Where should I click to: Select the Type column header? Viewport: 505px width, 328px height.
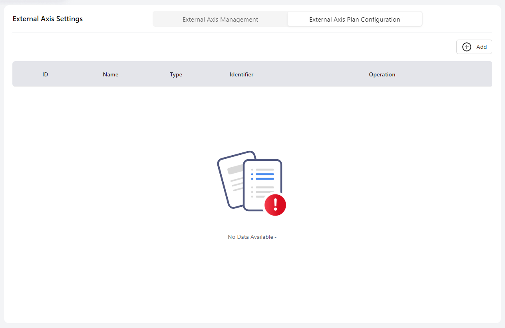tap(176, 74)
